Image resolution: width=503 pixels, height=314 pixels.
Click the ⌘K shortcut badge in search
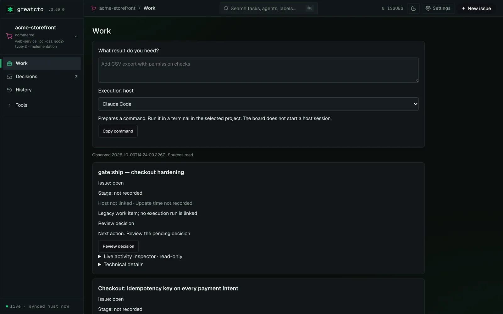310,8
